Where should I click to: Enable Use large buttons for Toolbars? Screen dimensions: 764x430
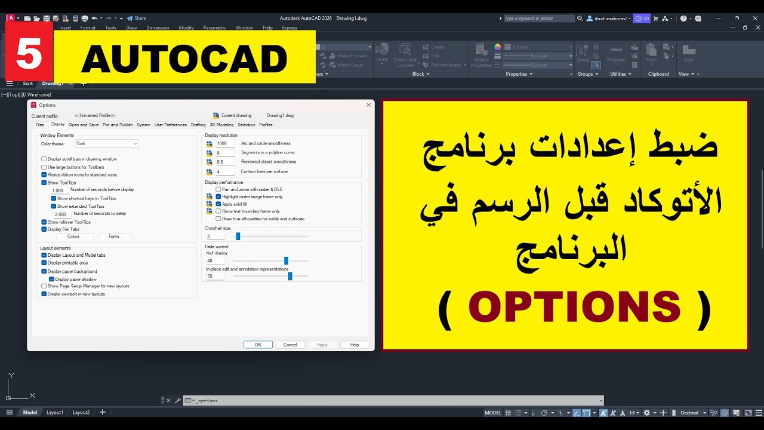point(44,167)
